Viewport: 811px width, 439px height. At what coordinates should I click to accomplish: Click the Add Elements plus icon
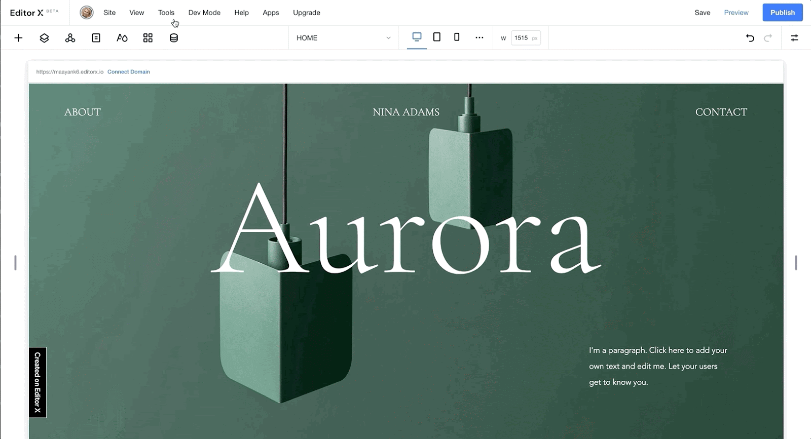(x=18, y=38)
